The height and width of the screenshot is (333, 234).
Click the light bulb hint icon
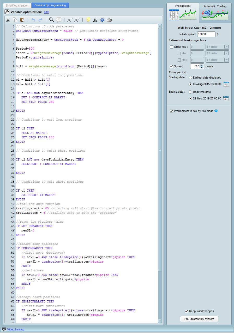point(88,20)
